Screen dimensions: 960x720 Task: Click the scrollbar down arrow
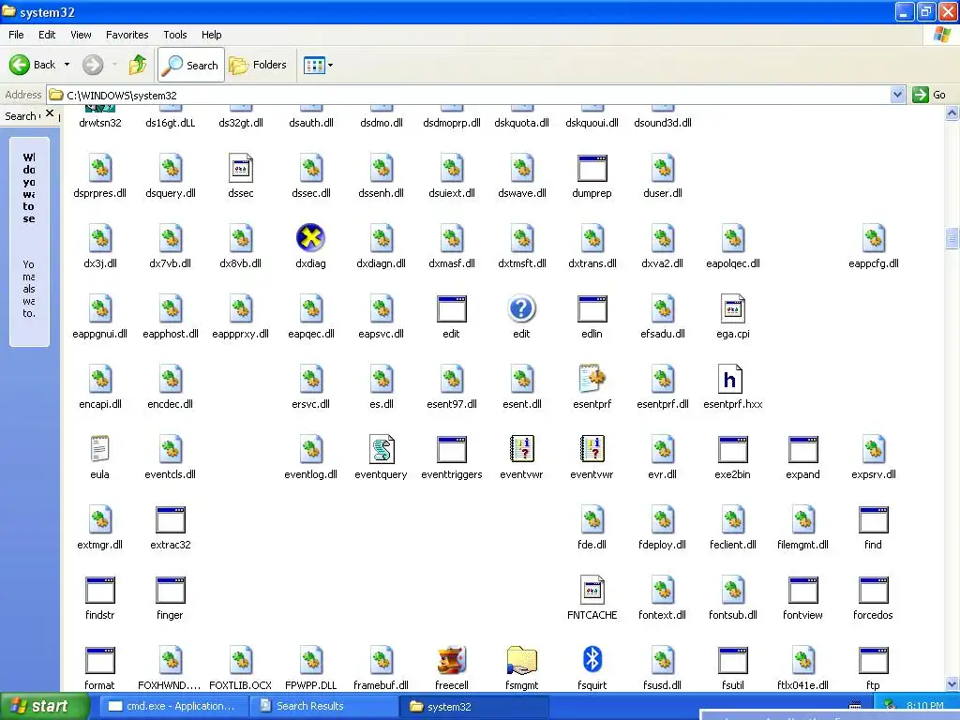[x=952, y=683]
